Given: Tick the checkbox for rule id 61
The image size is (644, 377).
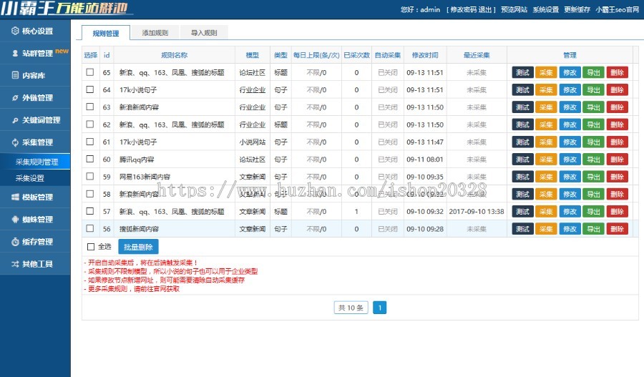Looking at the screenshot, I should click(90, 142).
